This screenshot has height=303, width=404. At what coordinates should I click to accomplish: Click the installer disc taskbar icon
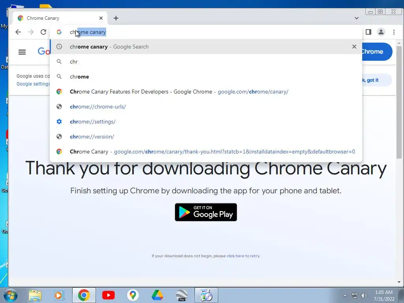[206, 295]
